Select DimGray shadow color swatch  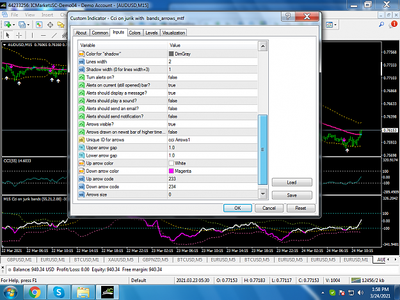click(x=171, y=54)
